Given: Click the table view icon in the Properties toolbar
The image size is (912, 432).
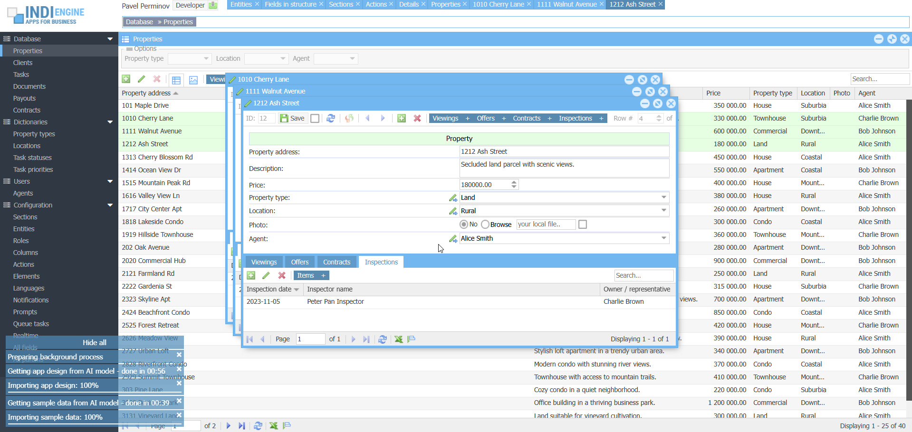Looking at the screenshot, I should [x=176, y=80].
